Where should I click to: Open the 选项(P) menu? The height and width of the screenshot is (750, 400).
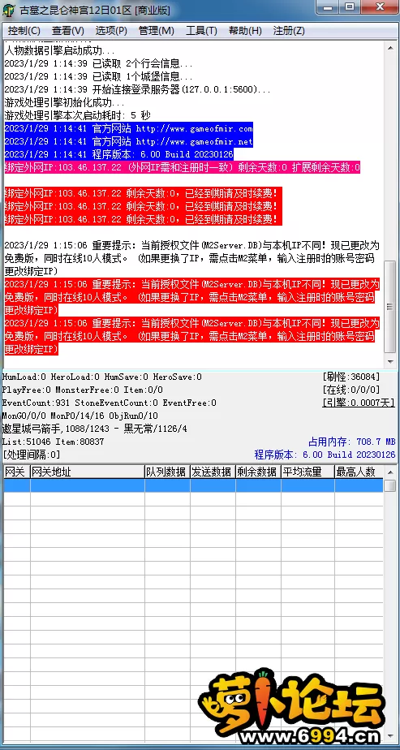point(111,31)
